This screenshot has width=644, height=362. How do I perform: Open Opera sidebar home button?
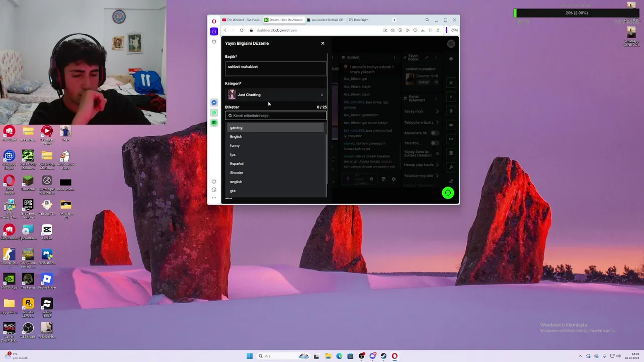pyautogui.click(x=214, y=31)
